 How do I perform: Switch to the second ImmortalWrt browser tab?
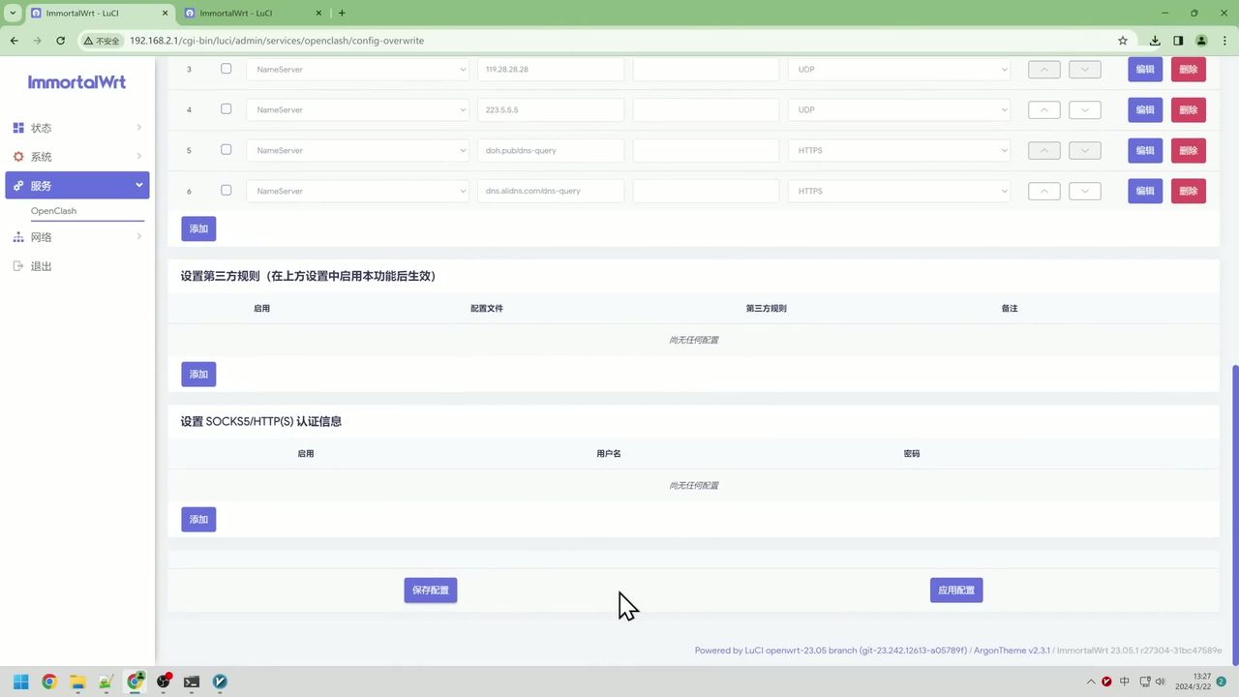236,13
